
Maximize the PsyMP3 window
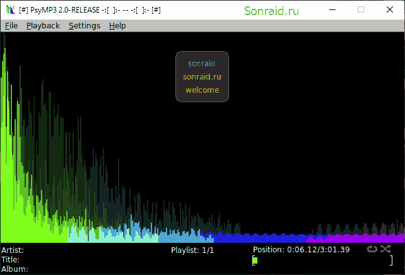(x=361, y=10)
